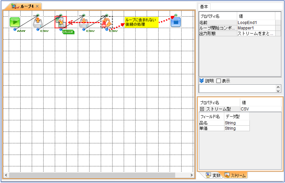Select the green Start component icon
This screenshot has width=285, height=183.
pyautogui.click(x=15, y=22)
